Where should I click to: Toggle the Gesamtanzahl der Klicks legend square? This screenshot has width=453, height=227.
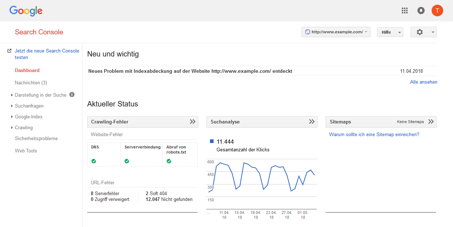click(x=212, y=141)
